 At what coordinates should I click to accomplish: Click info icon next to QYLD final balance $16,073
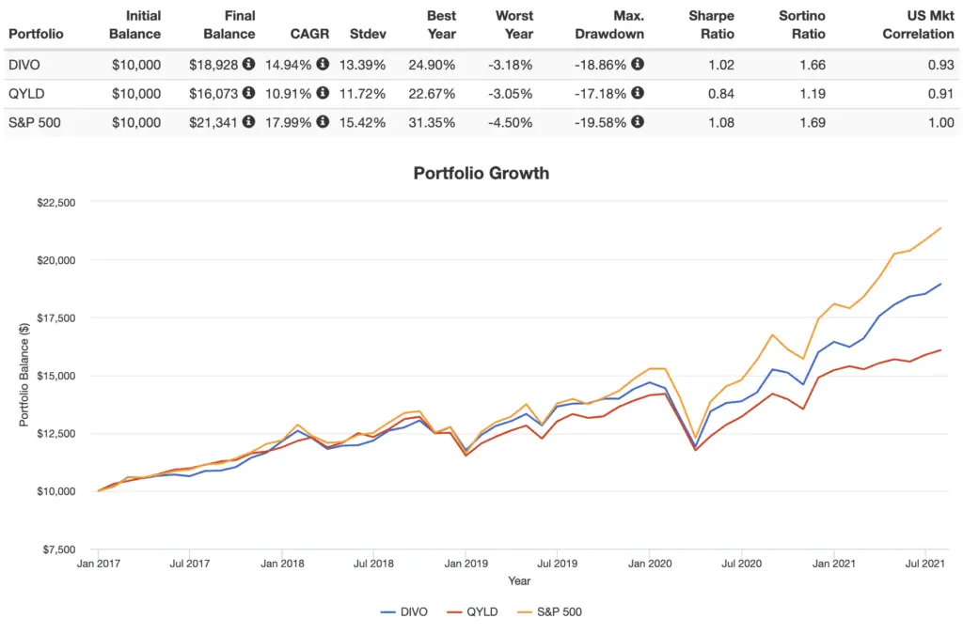(248, 93)
